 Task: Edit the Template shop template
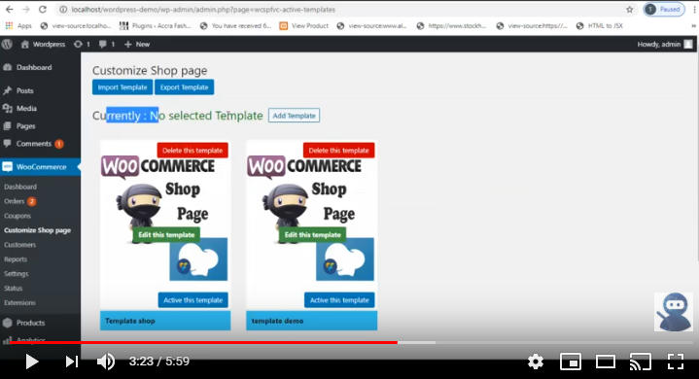pyautogui.click(x=166, y=235)
